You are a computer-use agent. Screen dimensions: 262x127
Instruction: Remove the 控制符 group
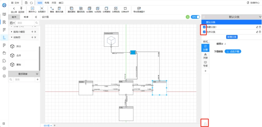[35, 37]
